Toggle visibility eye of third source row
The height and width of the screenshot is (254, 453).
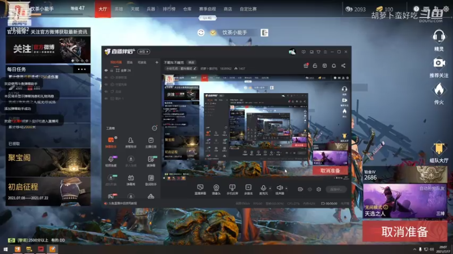(x=106, y=85)
